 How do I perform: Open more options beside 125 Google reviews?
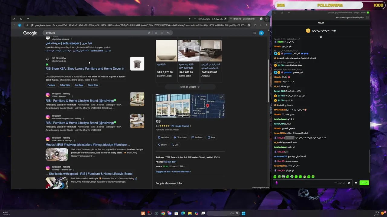(x=191, y=126)
